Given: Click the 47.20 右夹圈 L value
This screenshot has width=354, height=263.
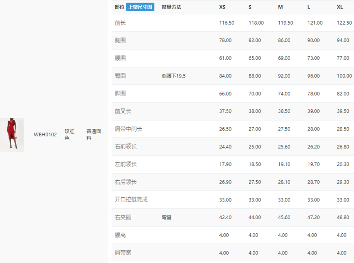Looking at the screenshot, I should click(x=313, y=217).
